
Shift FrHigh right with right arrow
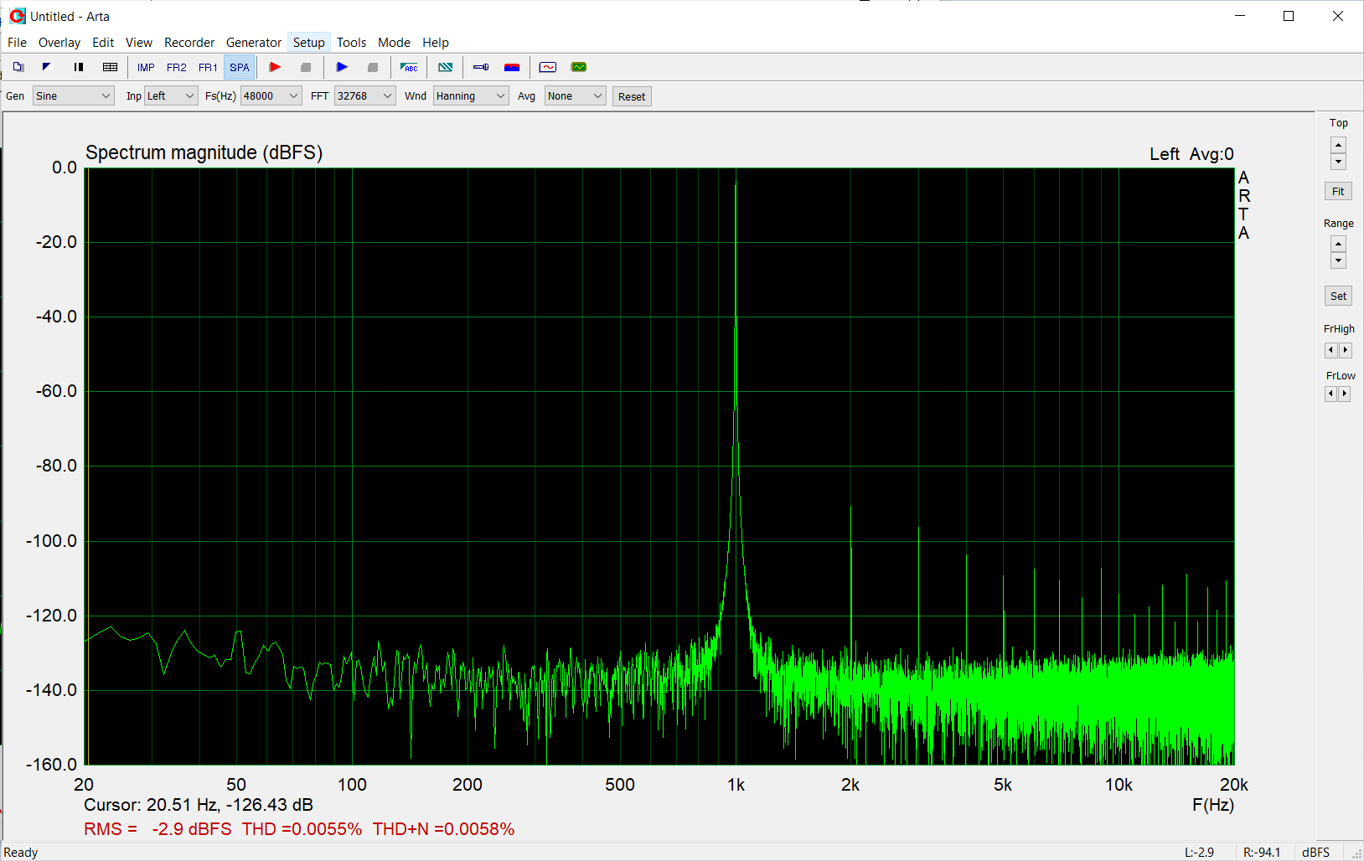point(1346,350)
